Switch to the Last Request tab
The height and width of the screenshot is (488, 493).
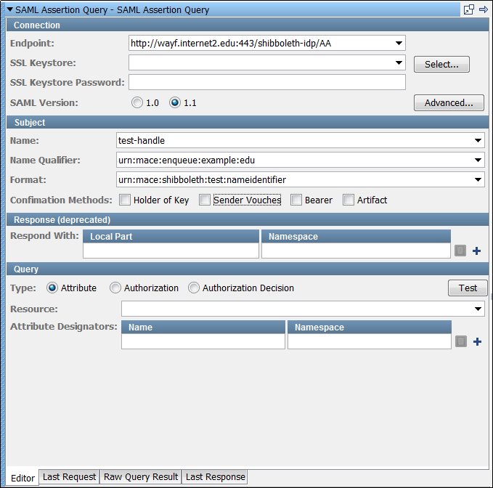69,477
